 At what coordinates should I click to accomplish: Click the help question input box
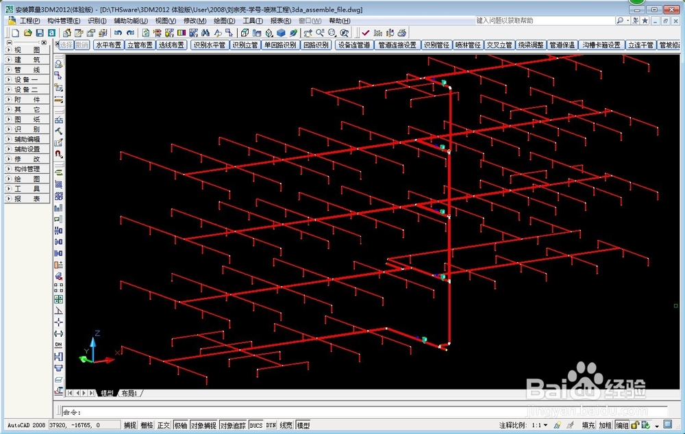click(x=545, y=21)
